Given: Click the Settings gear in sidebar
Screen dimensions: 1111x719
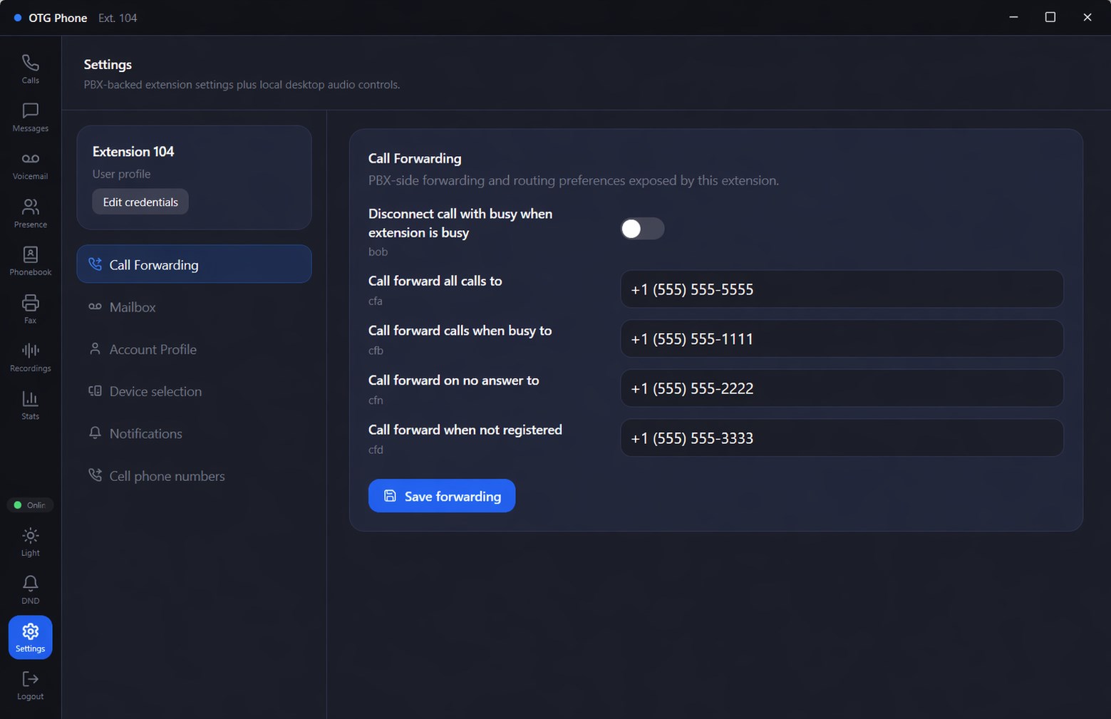Looking at the screenshot, I should click(30, 637).
